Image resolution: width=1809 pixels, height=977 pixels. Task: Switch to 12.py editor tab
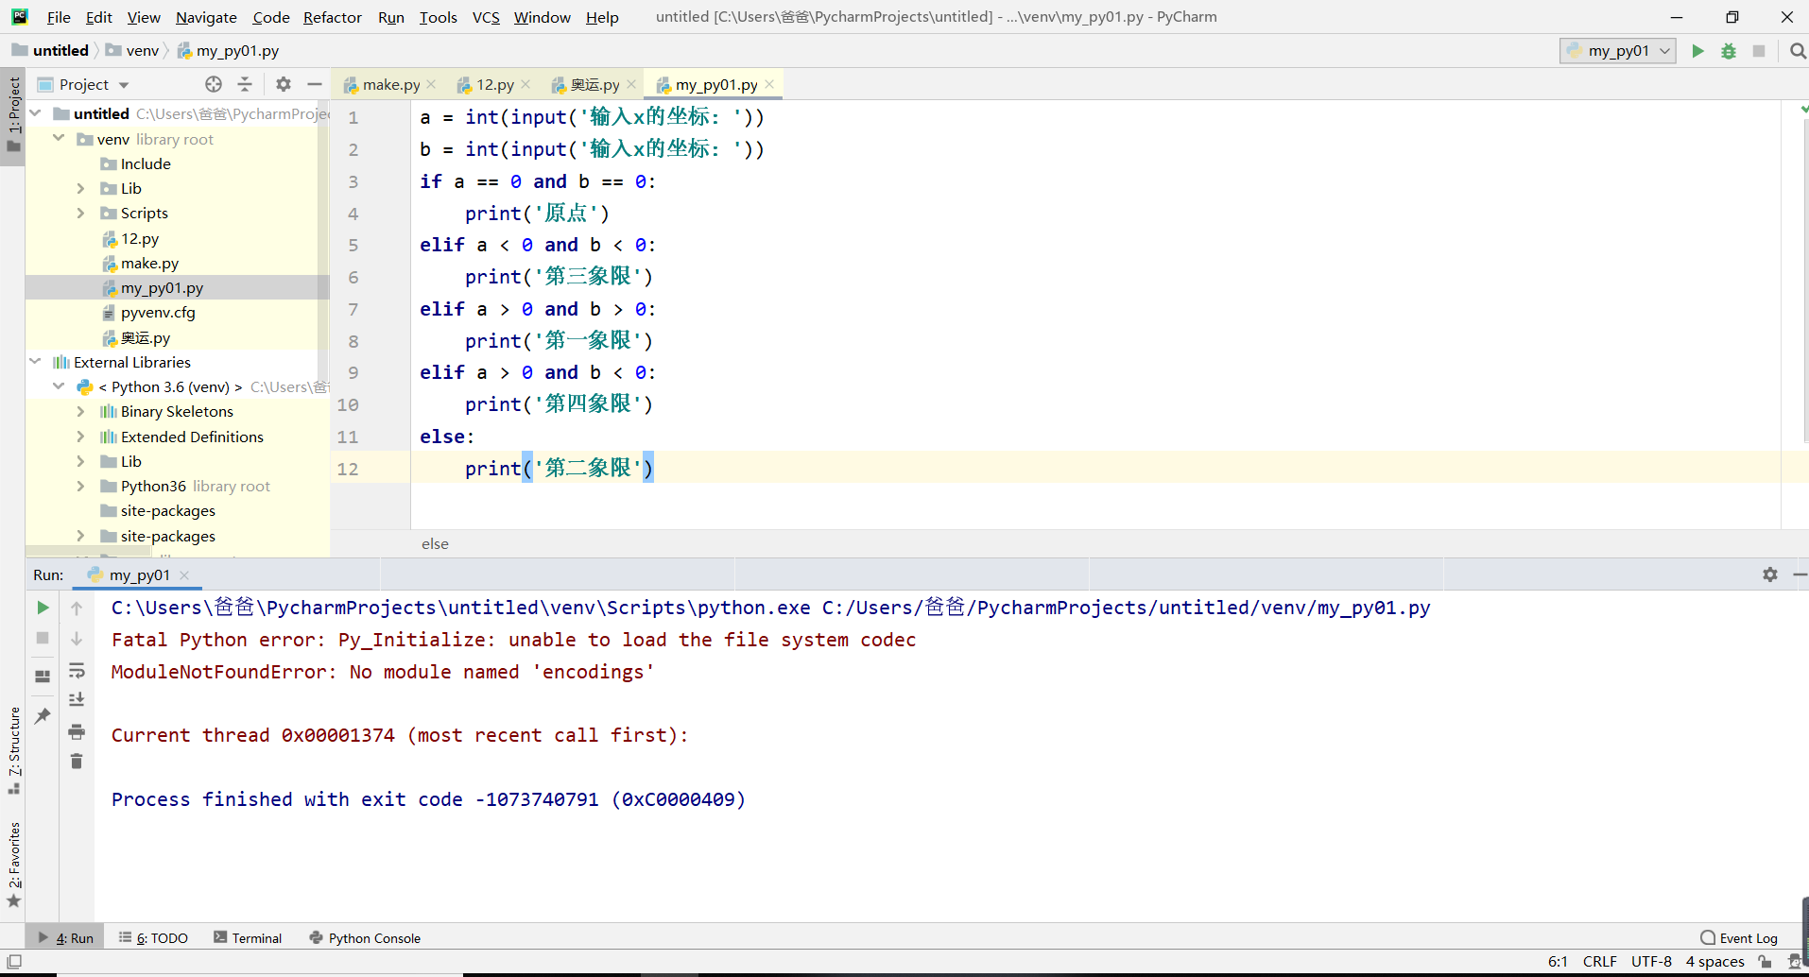coord(494,84)
